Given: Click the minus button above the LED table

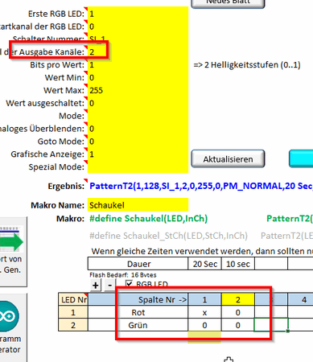Looking at the screenshot, I should click(110, 285).
